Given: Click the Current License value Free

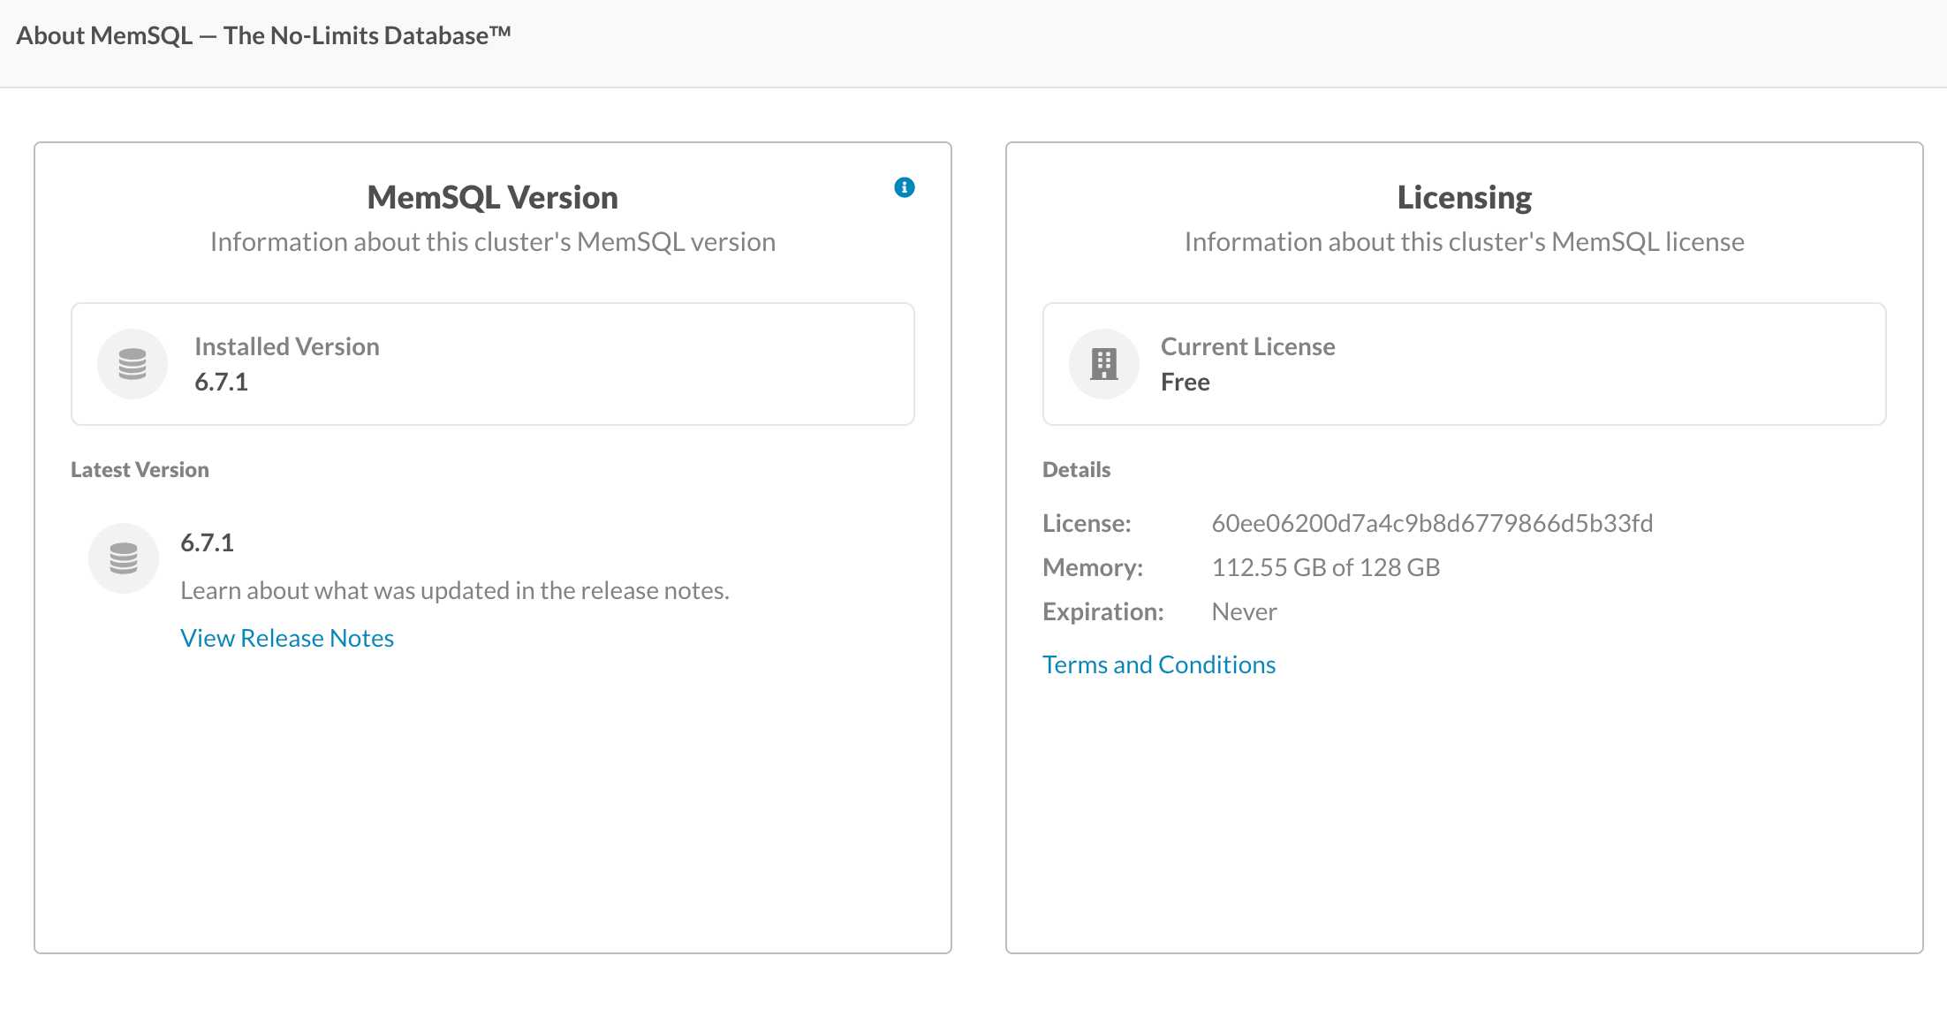Looking at the screenshot, I should point(1186,382).
